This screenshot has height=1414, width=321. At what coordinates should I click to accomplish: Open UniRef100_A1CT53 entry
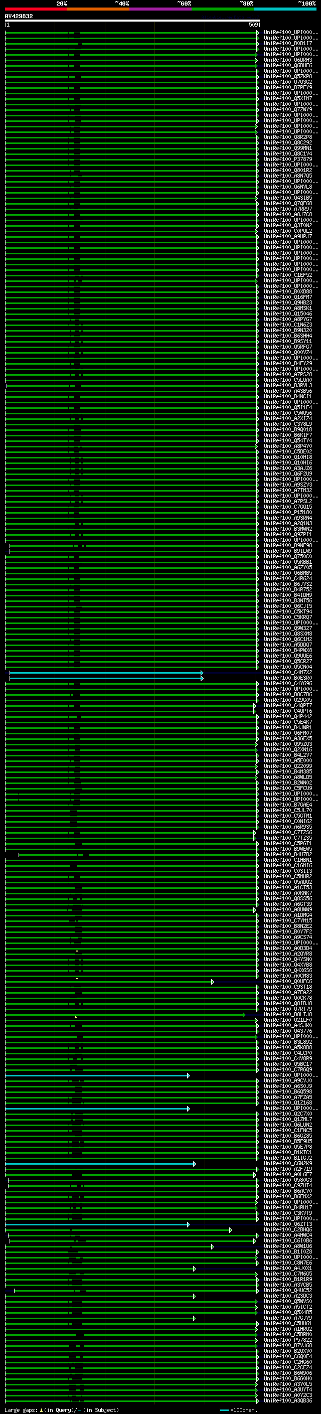point(288,889)
